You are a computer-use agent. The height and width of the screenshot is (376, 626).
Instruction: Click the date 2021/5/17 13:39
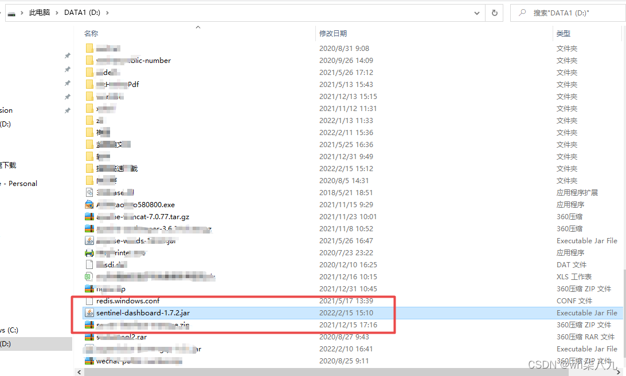[x=346, y=301]
